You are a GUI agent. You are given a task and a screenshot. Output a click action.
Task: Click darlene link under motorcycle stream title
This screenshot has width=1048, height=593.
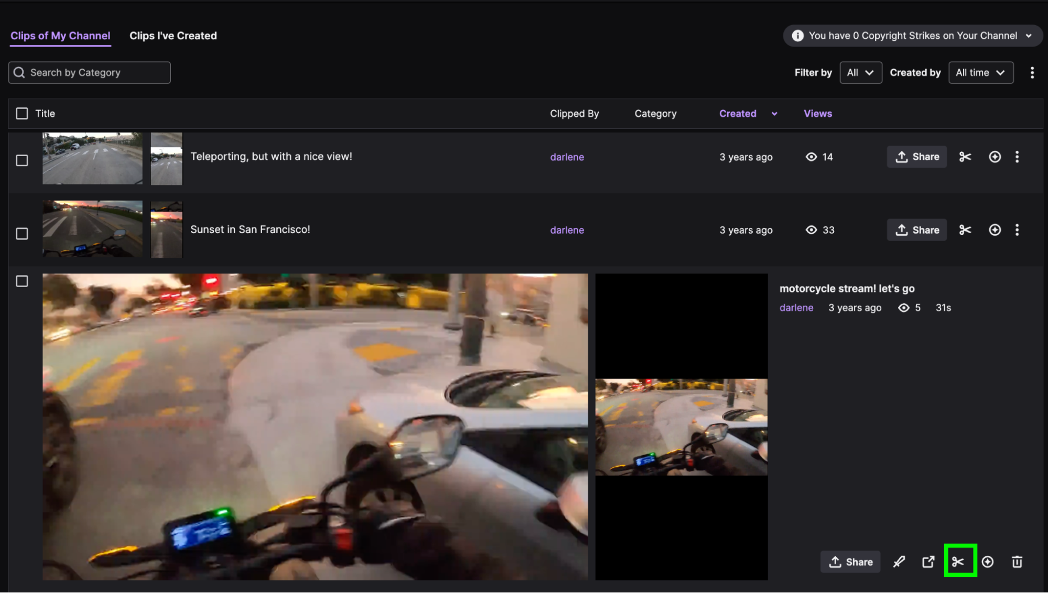point(796,308)
